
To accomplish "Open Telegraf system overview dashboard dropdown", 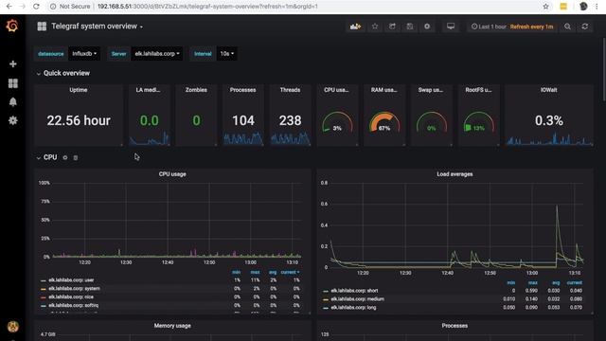I will (97, 27).
